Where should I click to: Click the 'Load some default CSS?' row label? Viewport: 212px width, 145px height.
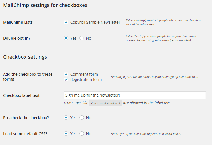click(x=25, y=134)
